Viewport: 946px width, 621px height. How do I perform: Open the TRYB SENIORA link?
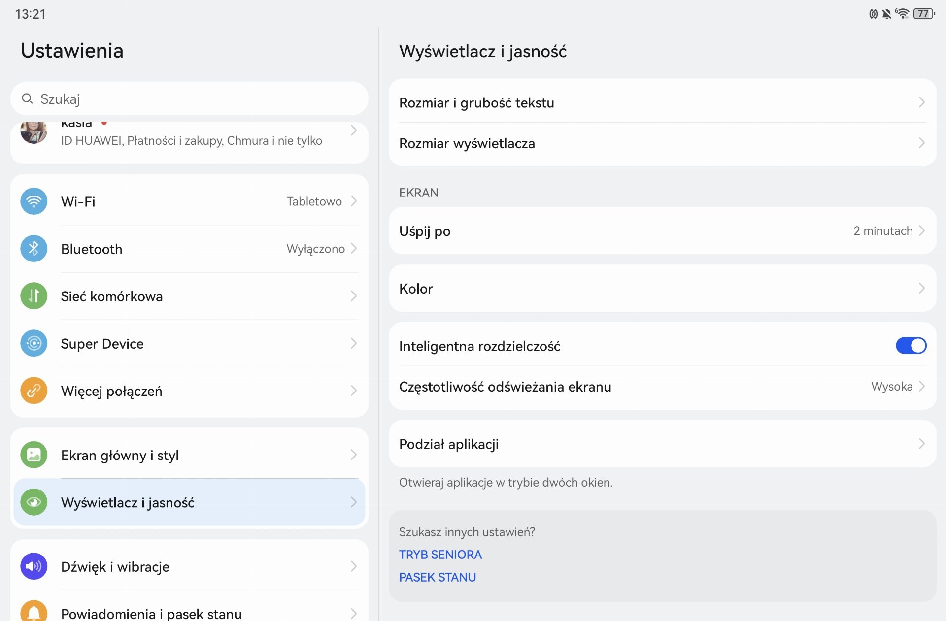(x=440, y=555)
